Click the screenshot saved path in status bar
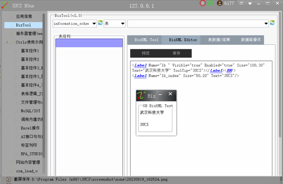Viewport: 283px width, 184px height. tap(91, 180)
